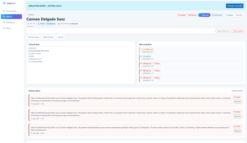Click Cancel follow-up button

(x=223, y=31)
